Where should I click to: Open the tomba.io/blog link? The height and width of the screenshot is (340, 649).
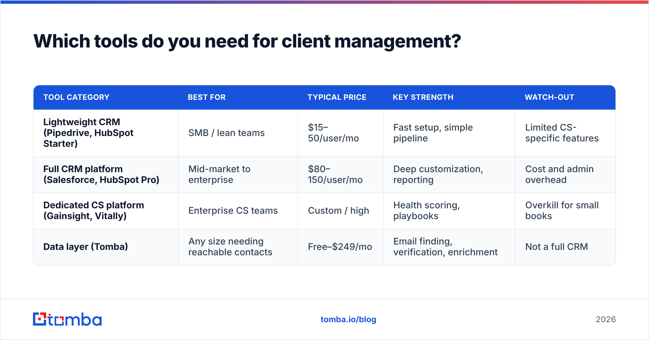pos(348,319)
